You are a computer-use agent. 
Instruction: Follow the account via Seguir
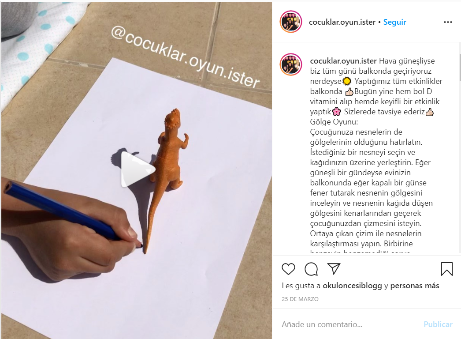[394, 22]
